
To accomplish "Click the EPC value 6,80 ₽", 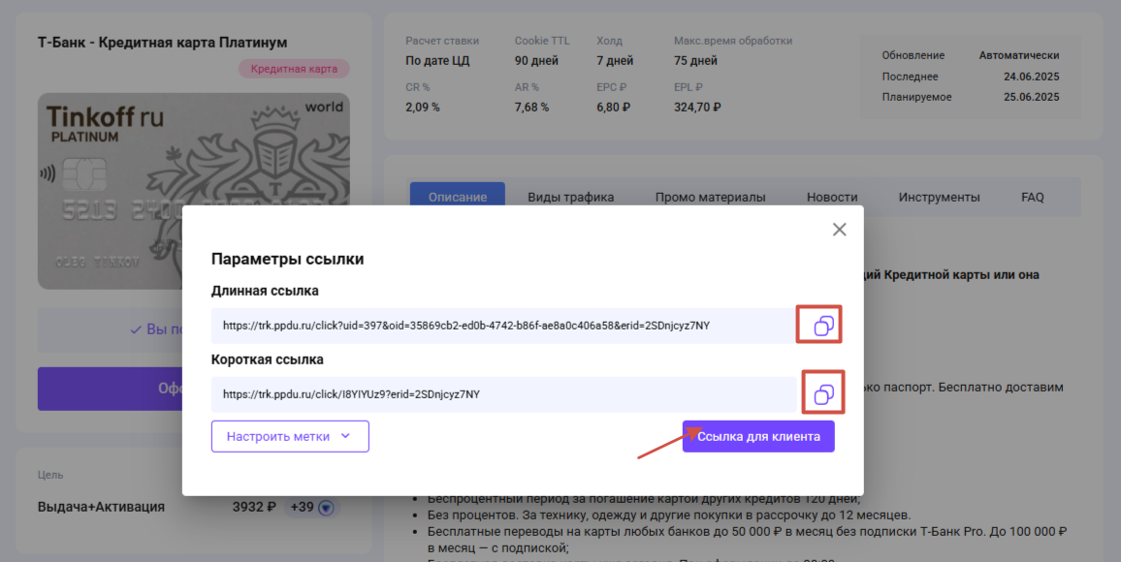I will click(614, 108).
